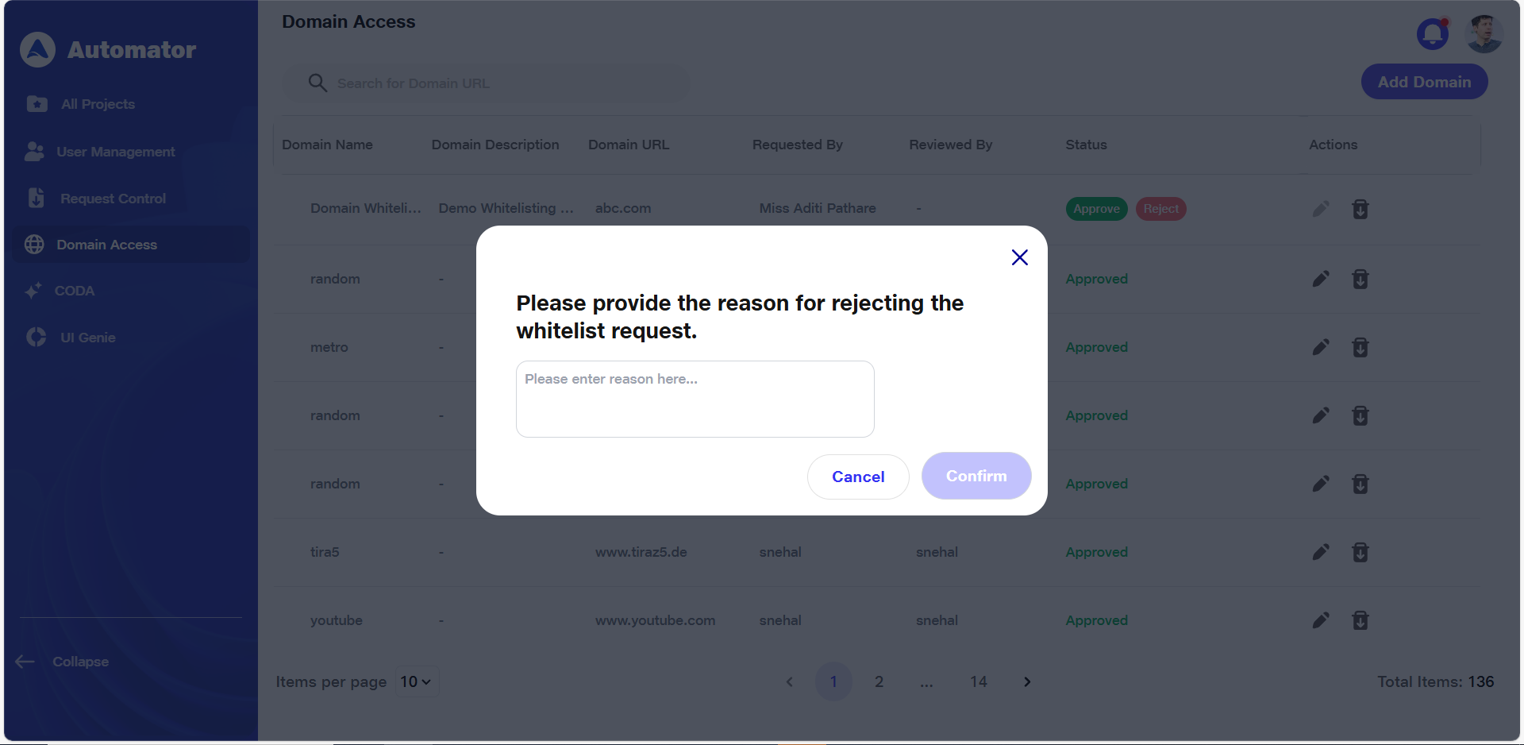Focus the rejection reason text area

pyautogui.click(x=695, y=399)
